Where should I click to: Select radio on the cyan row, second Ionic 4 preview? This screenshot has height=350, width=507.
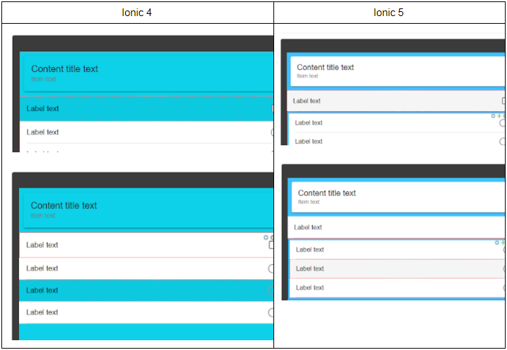[x=271, y=290]
